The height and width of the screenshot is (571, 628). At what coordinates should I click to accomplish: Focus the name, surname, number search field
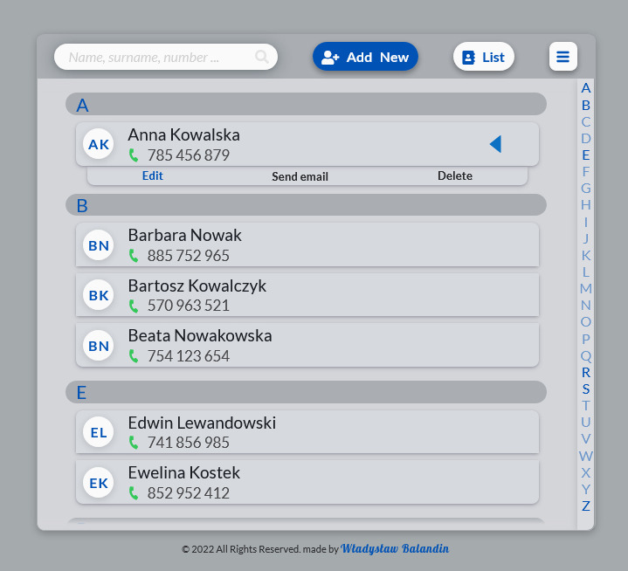pyautogui.click(x=166, y=57)
